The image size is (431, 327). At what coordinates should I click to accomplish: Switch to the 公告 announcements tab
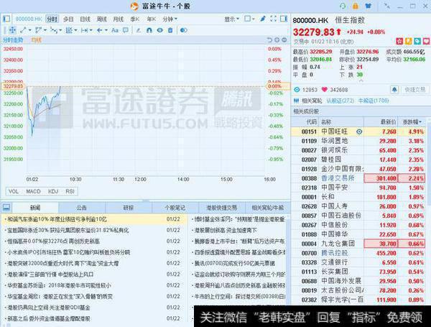(82, 207)
